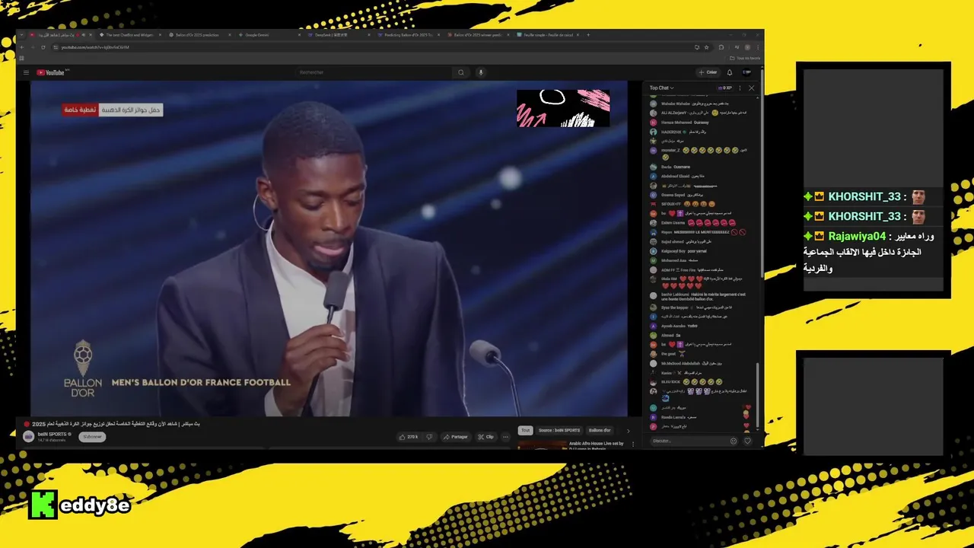Click the live chat scrollbar thumb
The height and width of the screenshot is (548, 974).
pyautogui.click(x=759, y=394)
